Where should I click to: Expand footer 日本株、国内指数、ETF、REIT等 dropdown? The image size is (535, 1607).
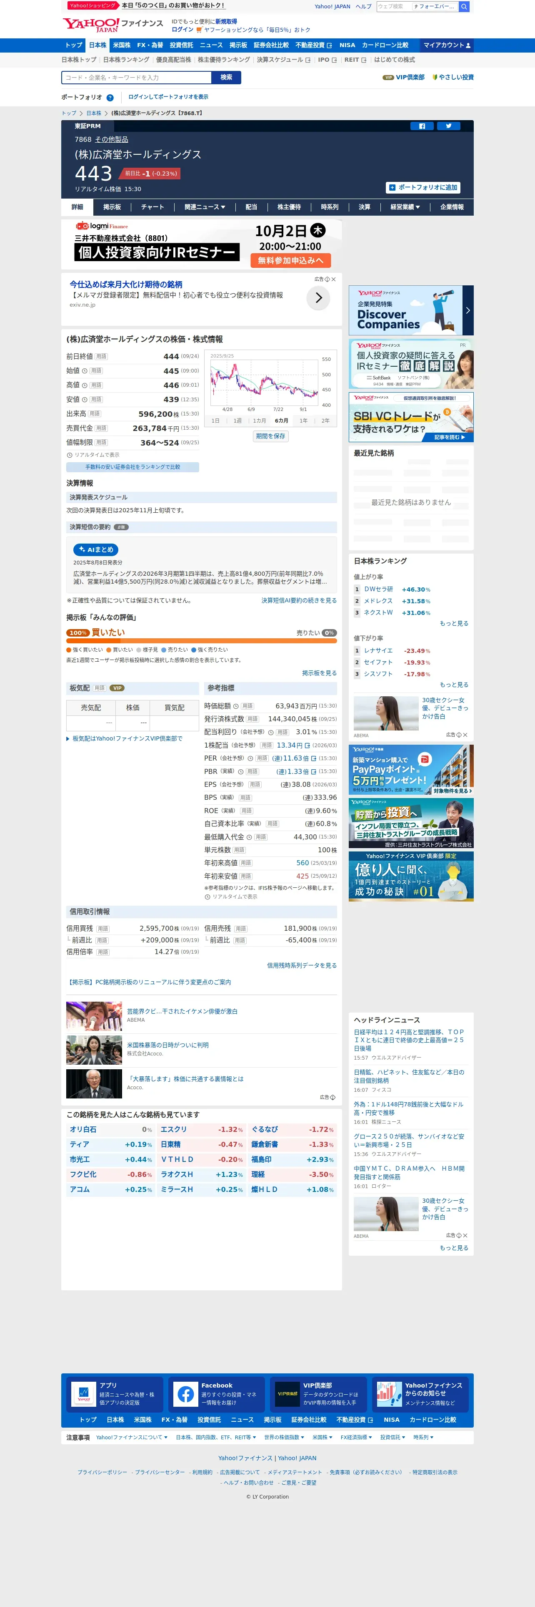215,1437
